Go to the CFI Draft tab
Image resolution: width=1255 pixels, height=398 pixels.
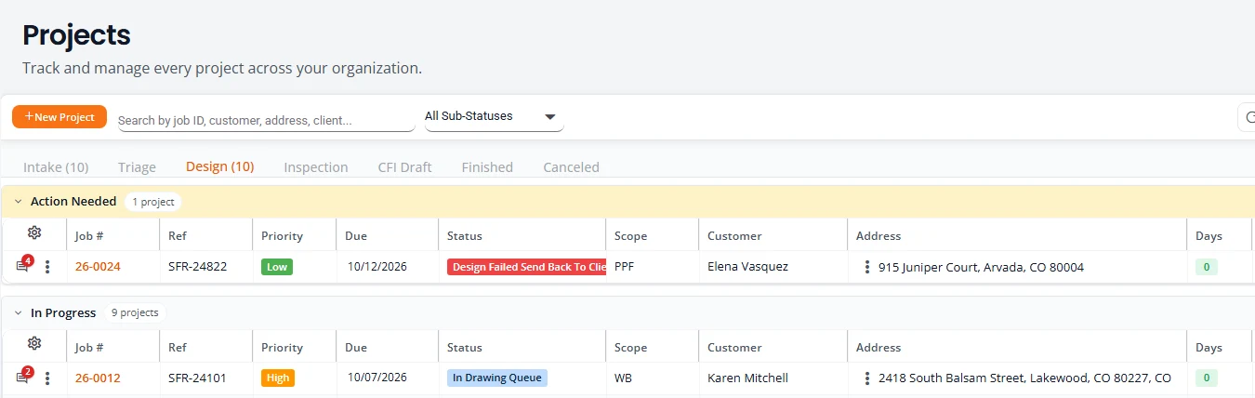404,167
